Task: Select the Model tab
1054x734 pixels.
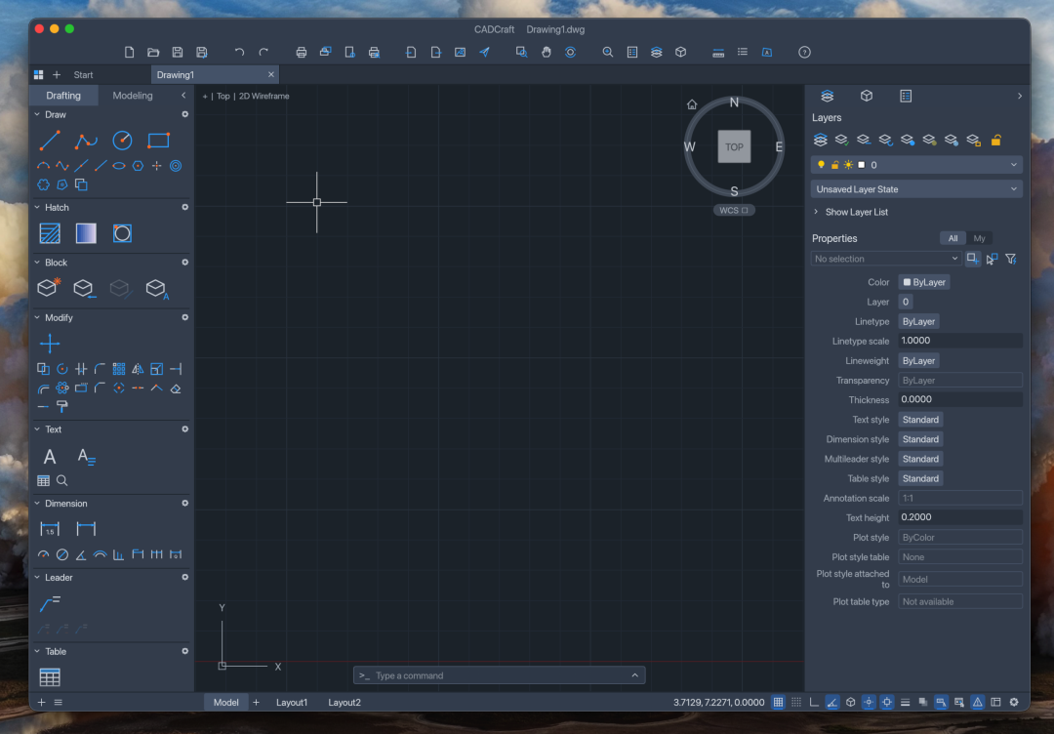Action: click(x=225, y=703)
